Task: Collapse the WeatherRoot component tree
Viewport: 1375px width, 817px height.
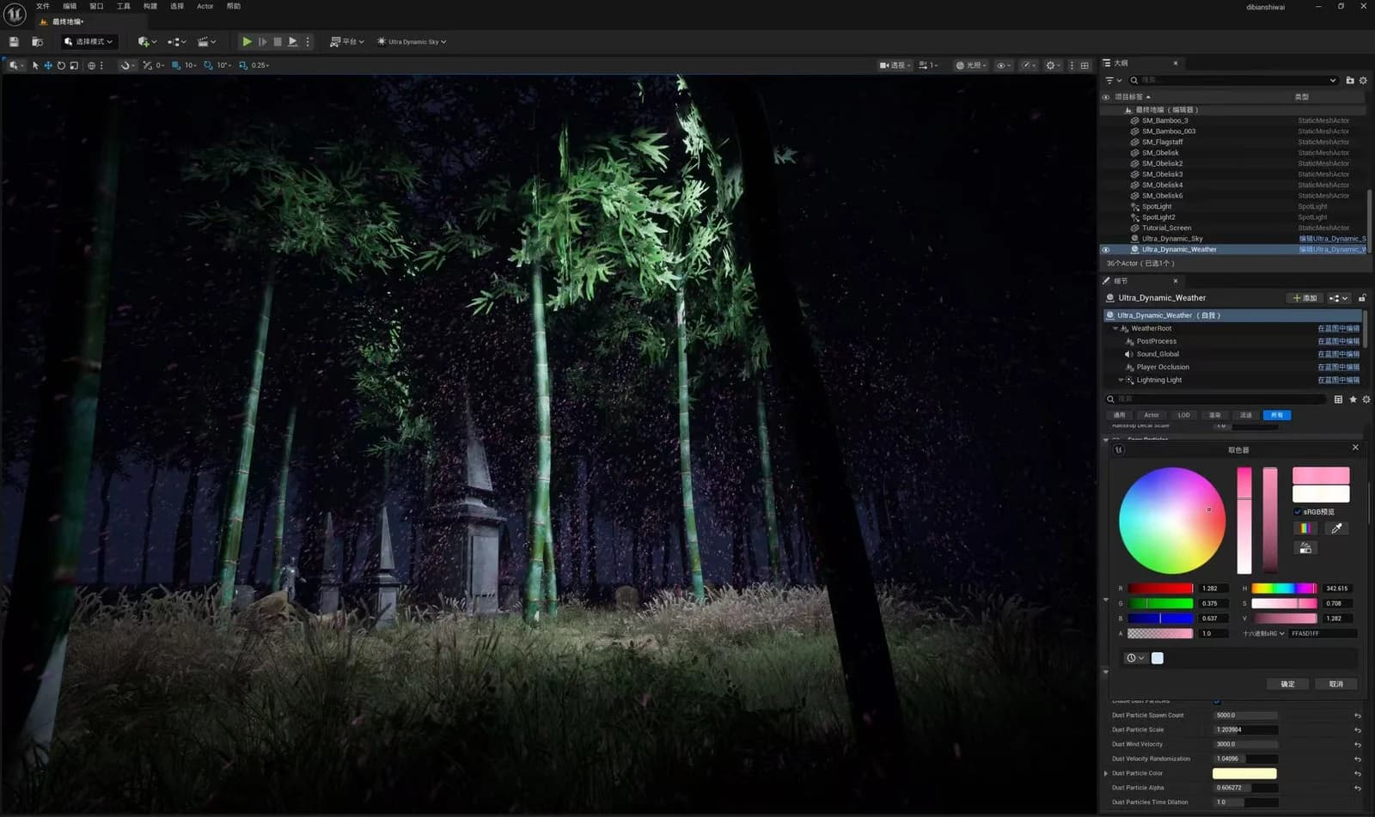Action: [x=1115, y=328]
